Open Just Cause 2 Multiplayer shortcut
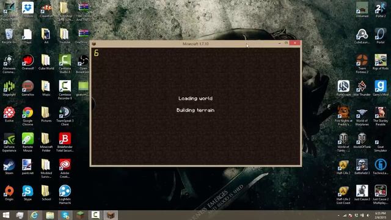 tap(381, 194)
